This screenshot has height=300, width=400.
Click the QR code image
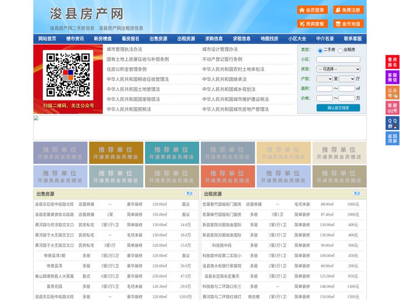68,75
